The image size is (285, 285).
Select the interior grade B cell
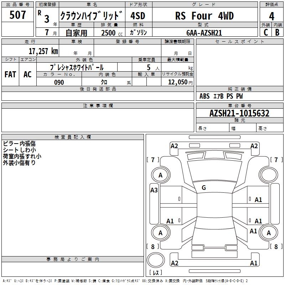[277, 32]
